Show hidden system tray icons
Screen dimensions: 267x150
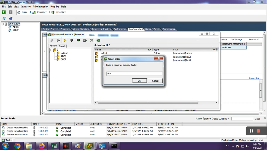[233, 146]
